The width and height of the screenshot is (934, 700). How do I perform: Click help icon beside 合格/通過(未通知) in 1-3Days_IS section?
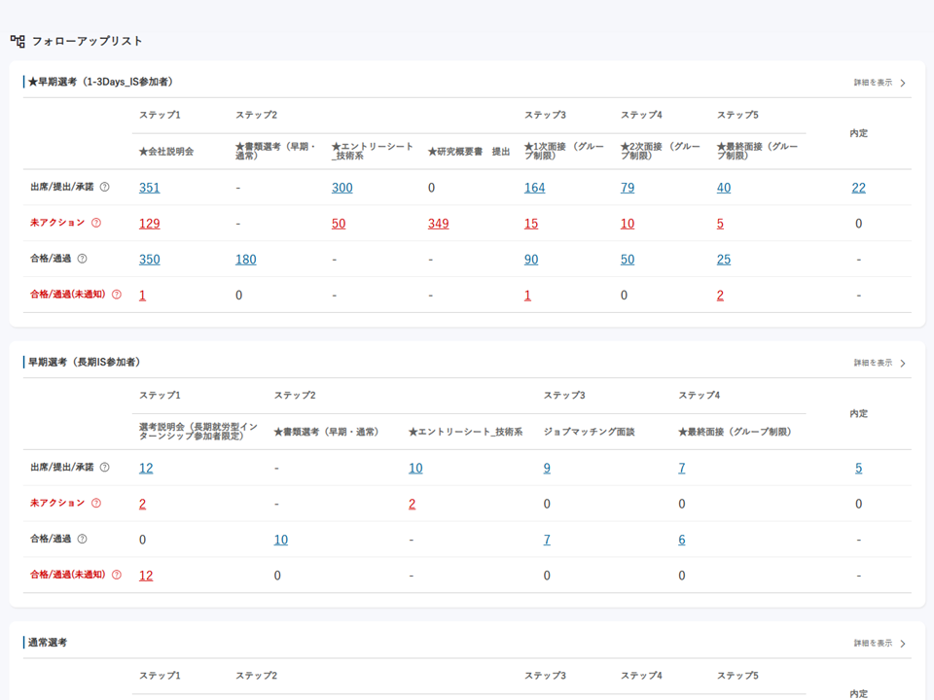117,295
